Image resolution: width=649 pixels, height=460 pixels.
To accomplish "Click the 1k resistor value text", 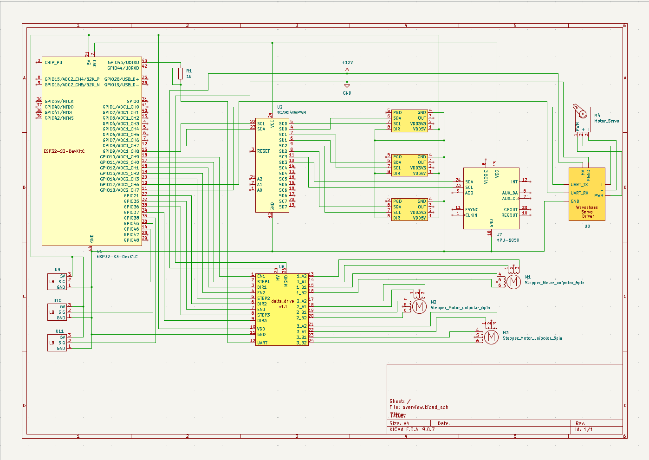I will (188, 77).
